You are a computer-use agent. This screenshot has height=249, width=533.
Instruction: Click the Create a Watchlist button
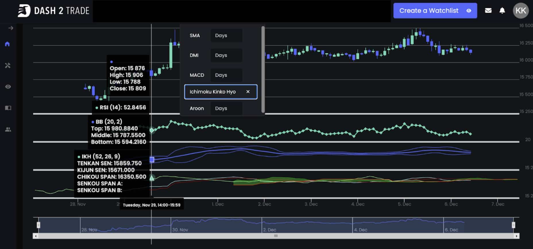click(x=435, y=11)
